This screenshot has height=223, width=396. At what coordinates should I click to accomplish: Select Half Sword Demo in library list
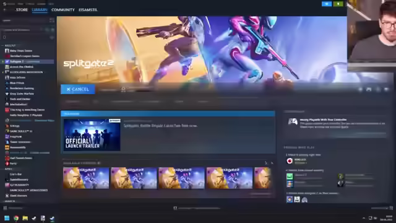tap(21, 158)
